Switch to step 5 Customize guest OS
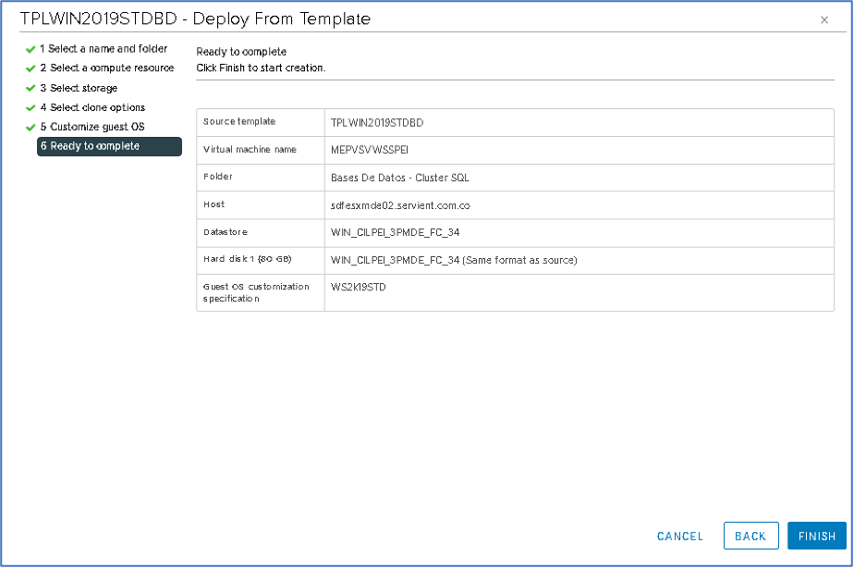This screenshot has height=568, width=854. coord(91,127)
